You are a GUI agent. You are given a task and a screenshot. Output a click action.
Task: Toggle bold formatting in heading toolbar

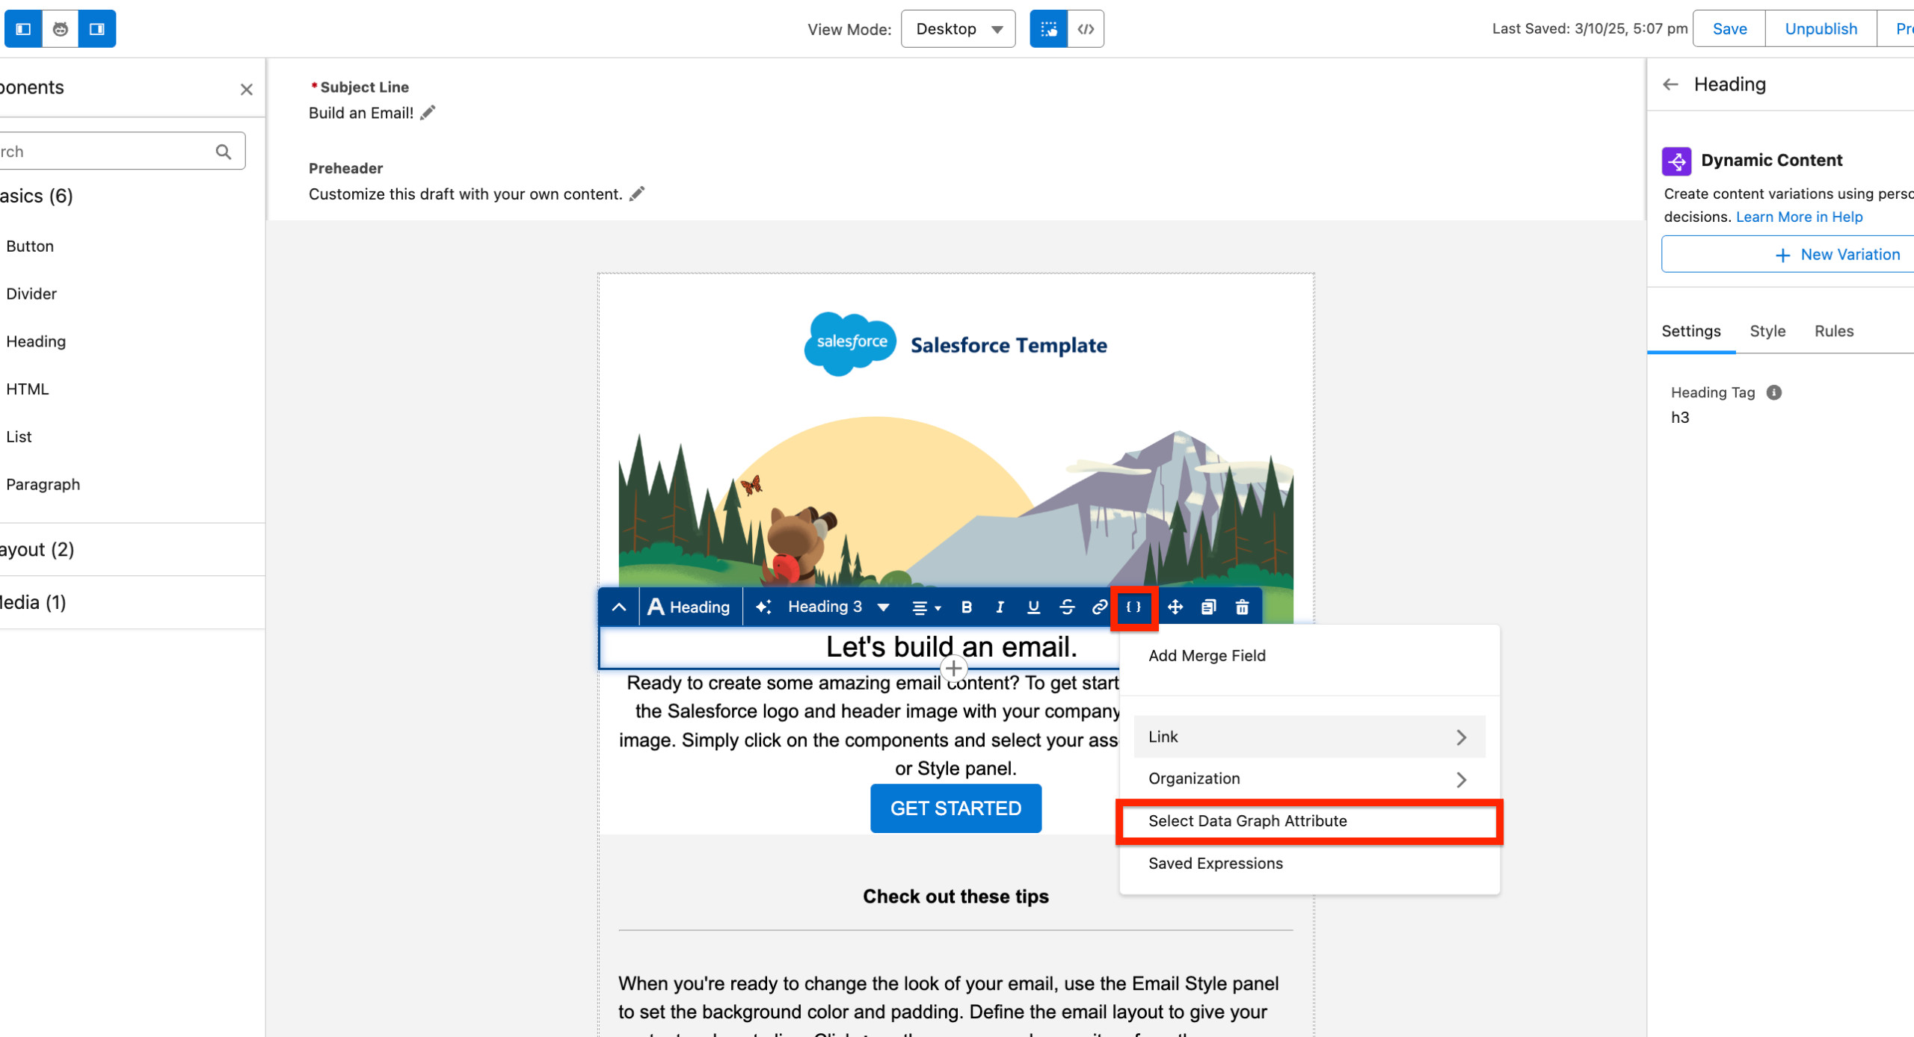click(x=966, y=607)
